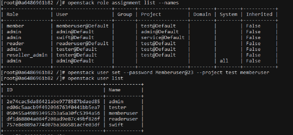Click the service@Default project cell

[163, 38]
